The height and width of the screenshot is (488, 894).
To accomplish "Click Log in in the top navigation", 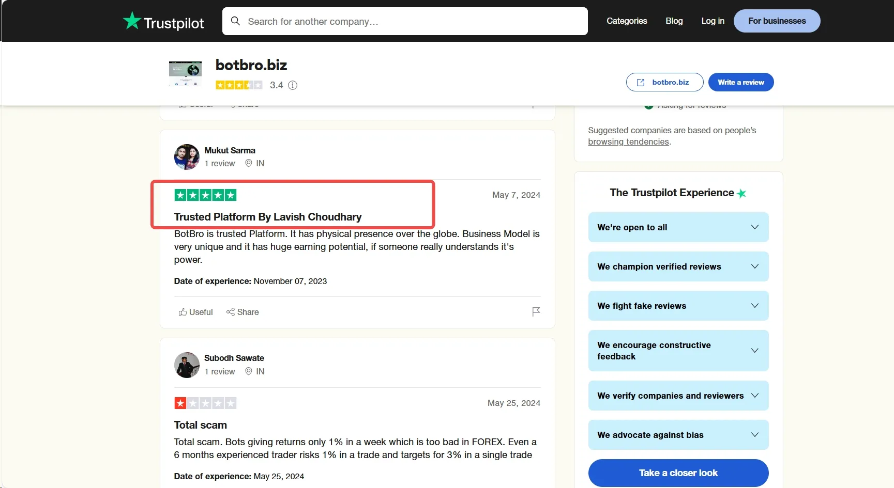I will click(713, 21).
